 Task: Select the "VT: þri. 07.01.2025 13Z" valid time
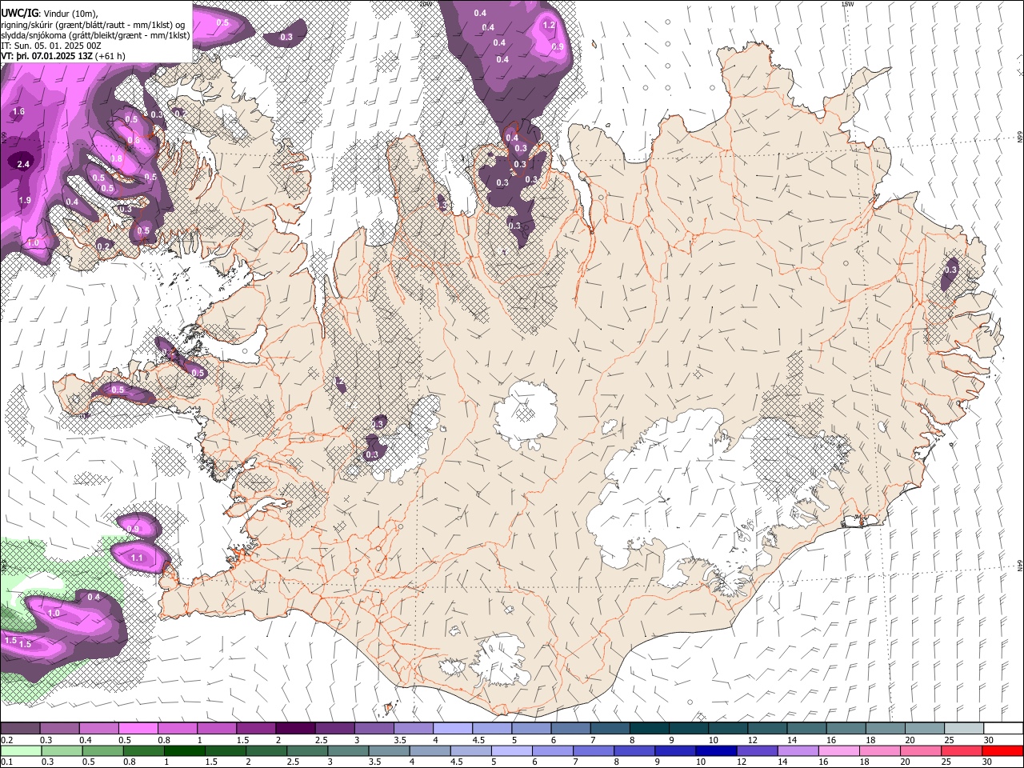click(46, 57)
